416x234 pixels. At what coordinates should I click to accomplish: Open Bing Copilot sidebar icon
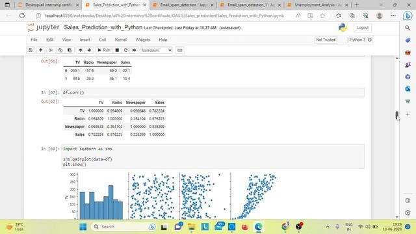coord(408,16)
